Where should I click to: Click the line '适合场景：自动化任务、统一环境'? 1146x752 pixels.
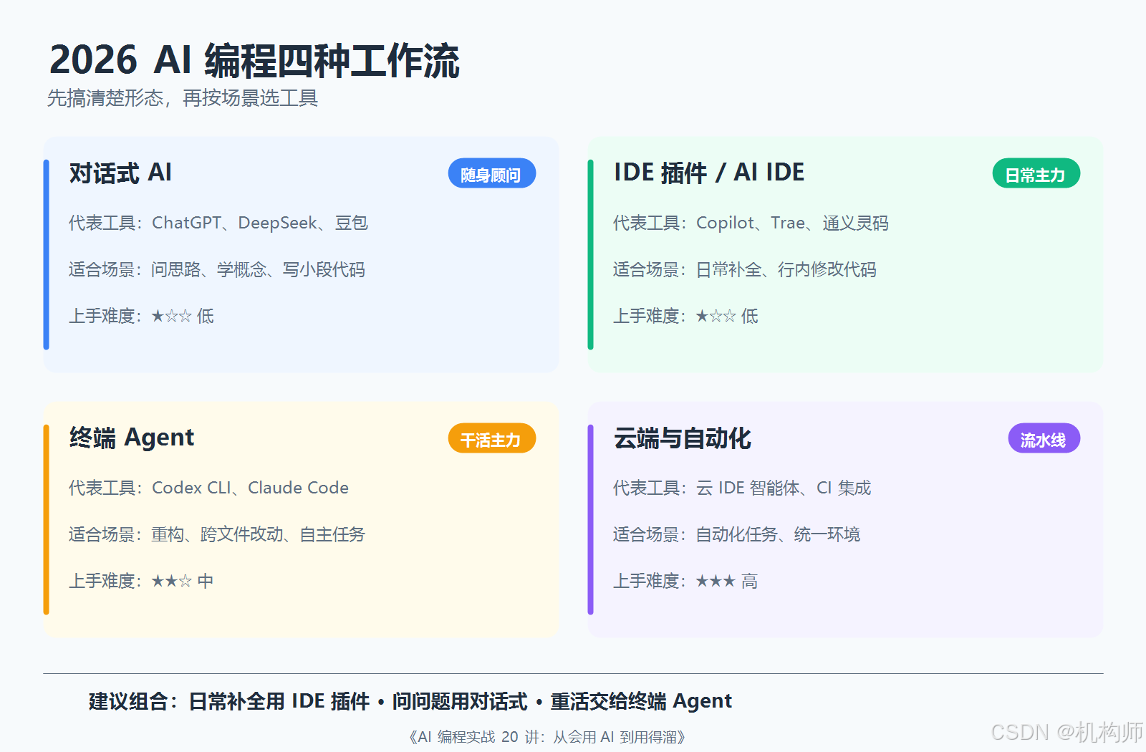[x=737, y=534]
